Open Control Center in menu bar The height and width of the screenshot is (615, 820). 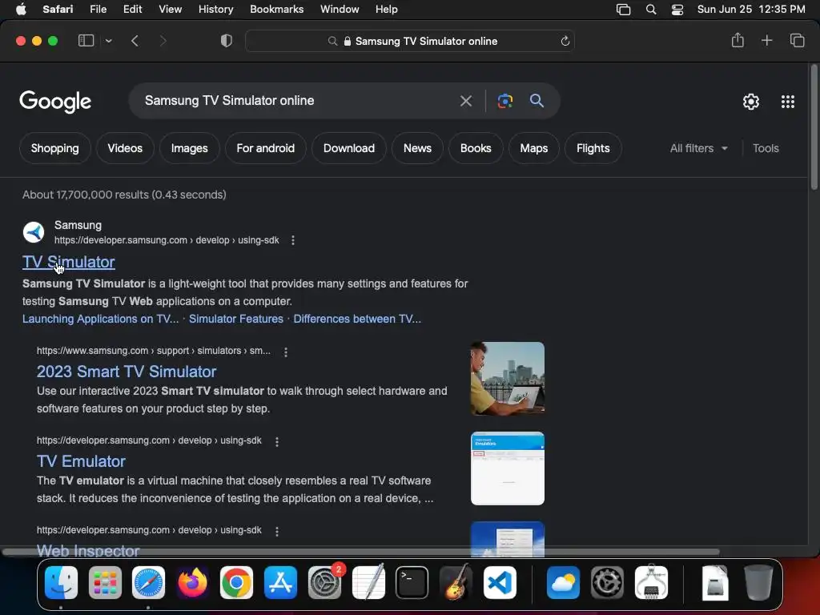point(677,9)
